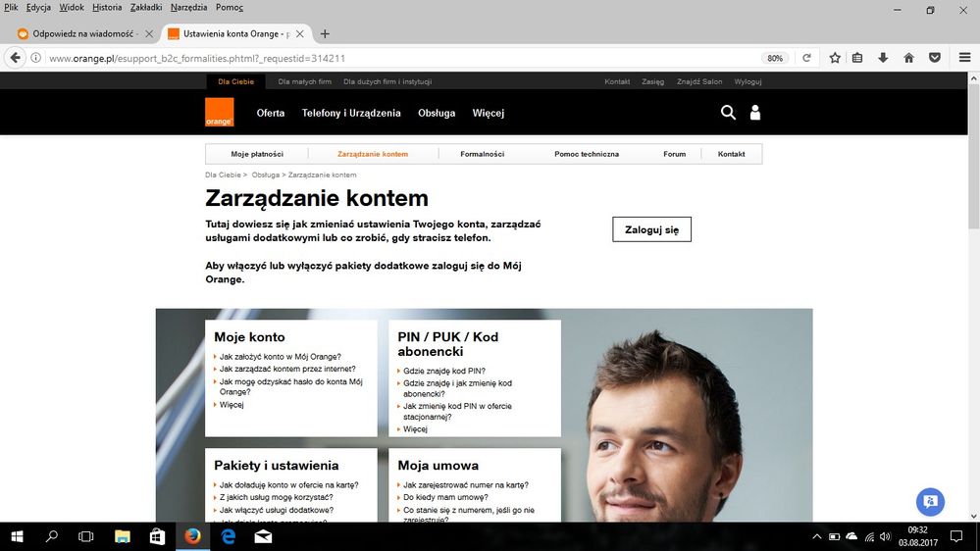The height and width of the screenshot is (551, 980).
Task: Close the 'Ustawienia konta Orange' tab
Action: [x=300, y=33]
